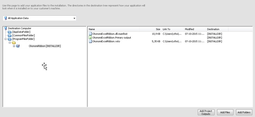Click the [AppDataFolder] folder icon

pos(10,32)
